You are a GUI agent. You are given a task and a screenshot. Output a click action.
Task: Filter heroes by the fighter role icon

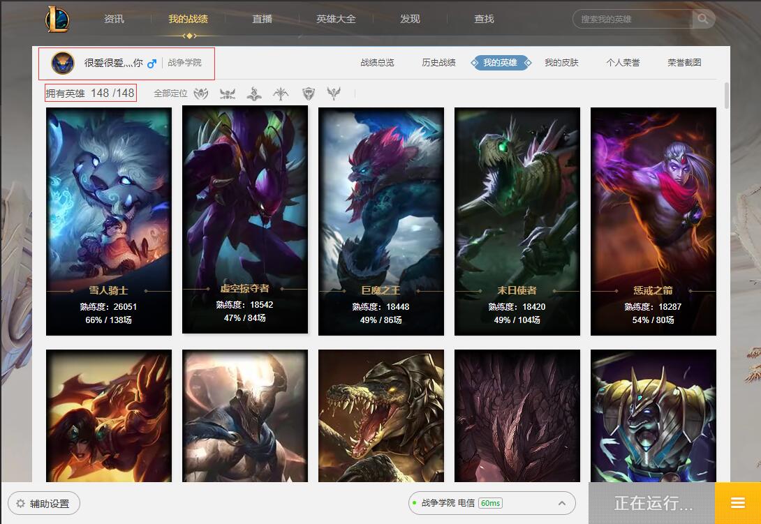(x=201, y=93)
